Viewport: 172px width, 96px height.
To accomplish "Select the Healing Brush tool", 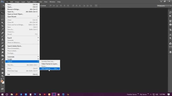I will (2, 33).
